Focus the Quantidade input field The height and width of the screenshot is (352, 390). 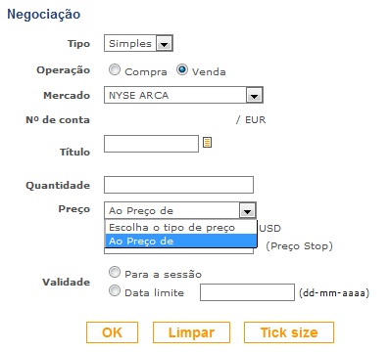pyautogui.click(x=178, y=185)
